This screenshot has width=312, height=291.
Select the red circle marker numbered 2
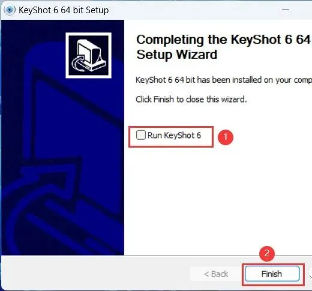click(x=267, y=253)
